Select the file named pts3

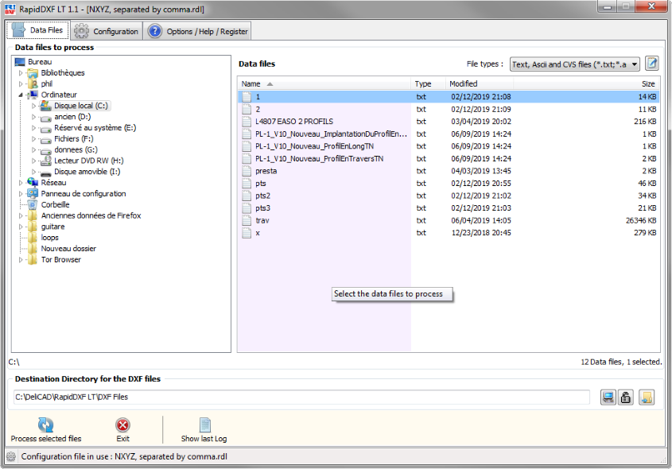[449, 208]
